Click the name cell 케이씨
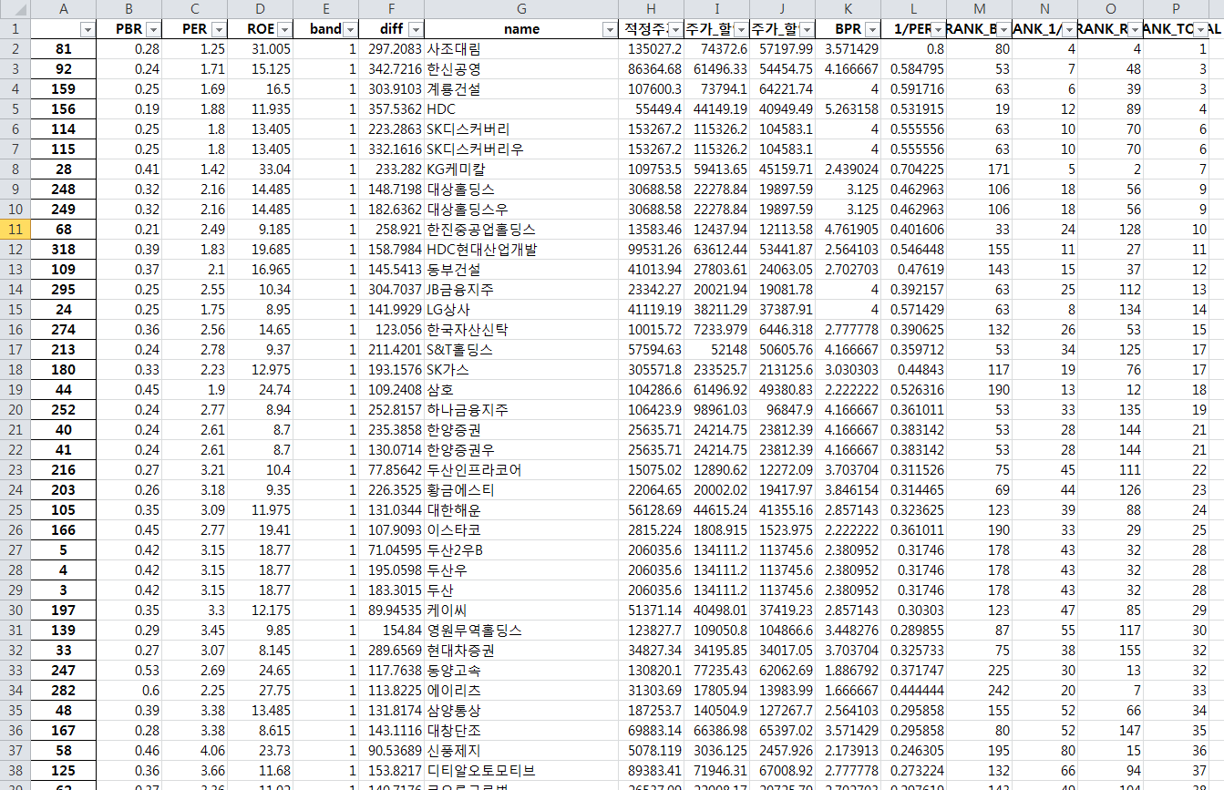This screenshot has width=1224, height=790. (521, 610)
